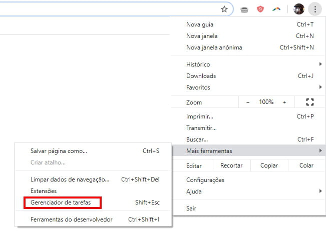This screenshot has height=234, width=326.
Task: Open Nova janela anônima
Action: click(248, 47)
